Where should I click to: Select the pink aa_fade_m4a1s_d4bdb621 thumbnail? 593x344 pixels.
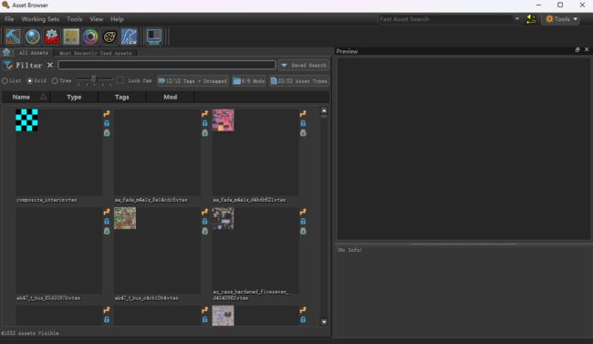pos(224,120)
